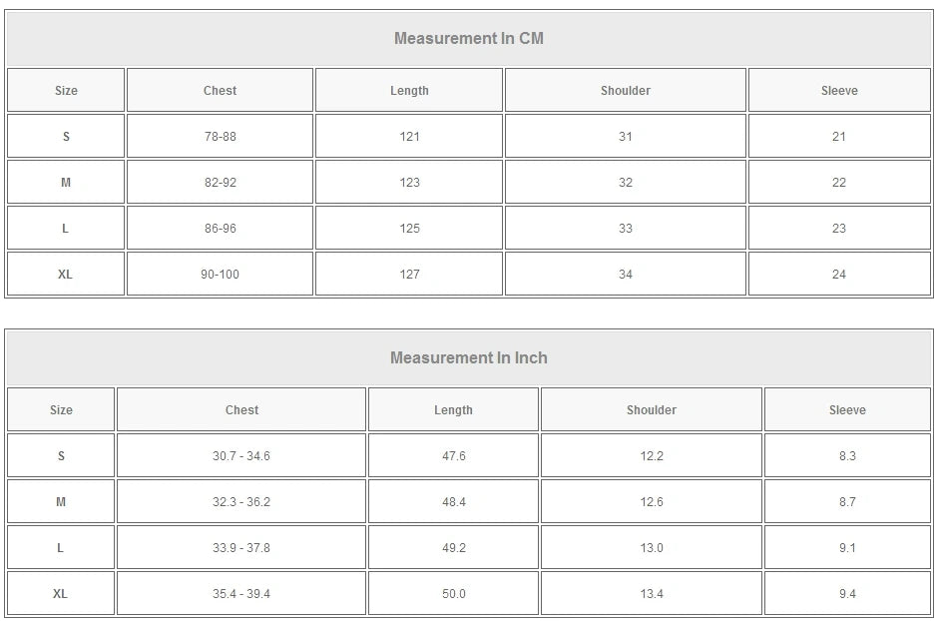Click the "Measurement In Inch" table title
The height and width of the screenshot is (622, 940).
click(x=468, y=358)
